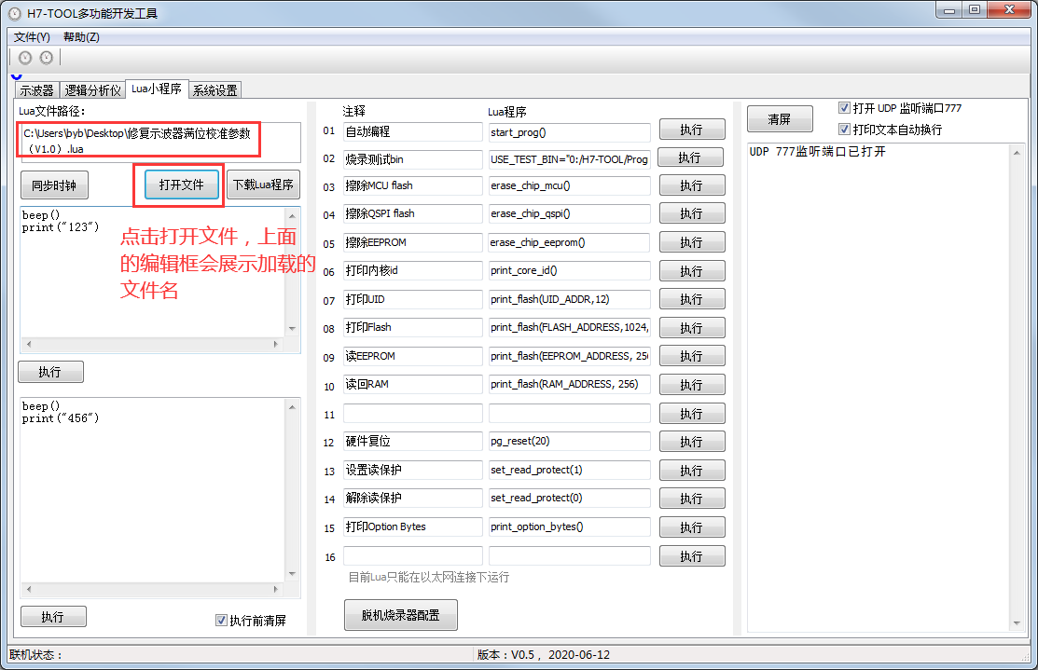Screen dimensions: 1038x670
Task: Toggle the 打开 UDP 监听端口777 checkbox
Action: click(x=844, y=108)
